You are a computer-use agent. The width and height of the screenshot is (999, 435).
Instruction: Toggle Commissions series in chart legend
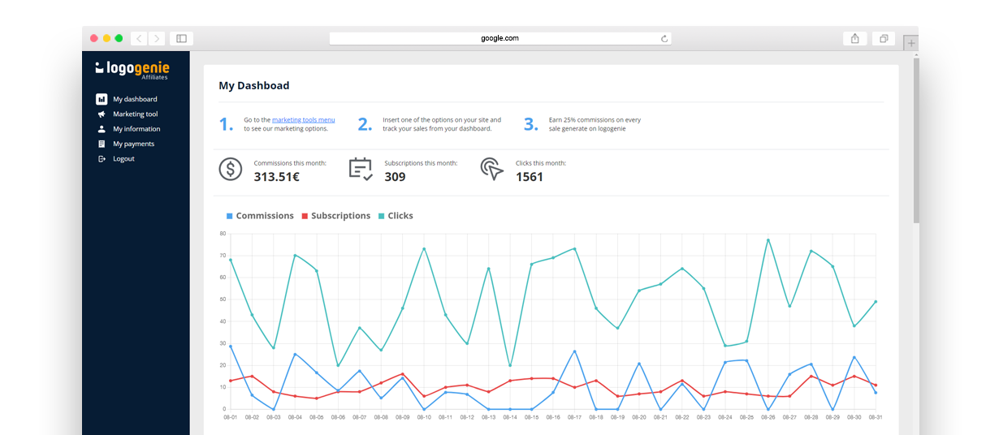pyautogui.click(x=260, y=216)
